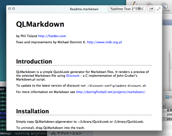Click the folder icon in background Finder window
Viewport: 172px width, 136px height.
167,97
